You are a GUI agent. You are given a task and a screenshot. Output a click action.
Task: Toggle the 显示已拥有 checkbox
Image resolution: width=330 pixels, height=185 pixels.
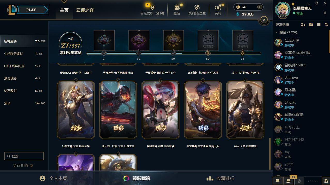(x=32, y=166)
